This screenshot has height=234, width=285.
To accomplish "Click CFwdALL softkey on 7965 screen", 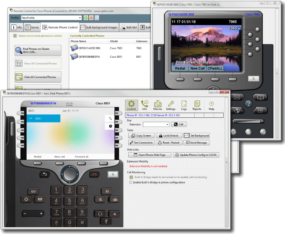I will click(x=215, y=68).
